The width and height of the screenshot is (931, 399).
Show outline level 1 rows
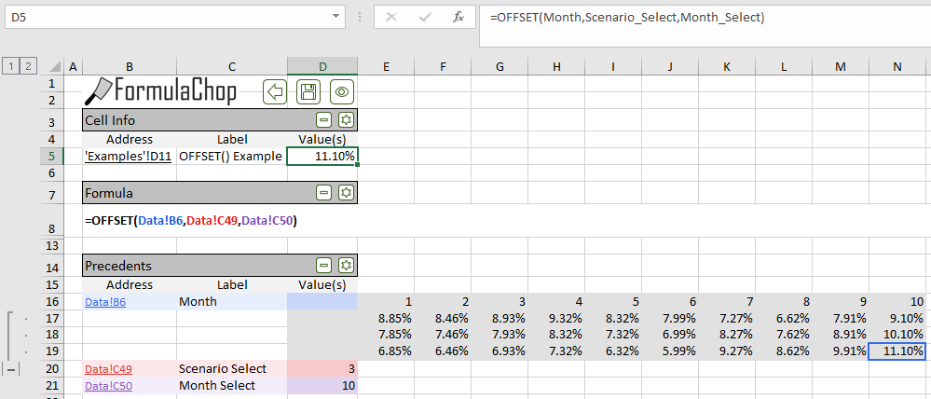tap(11, 65)
